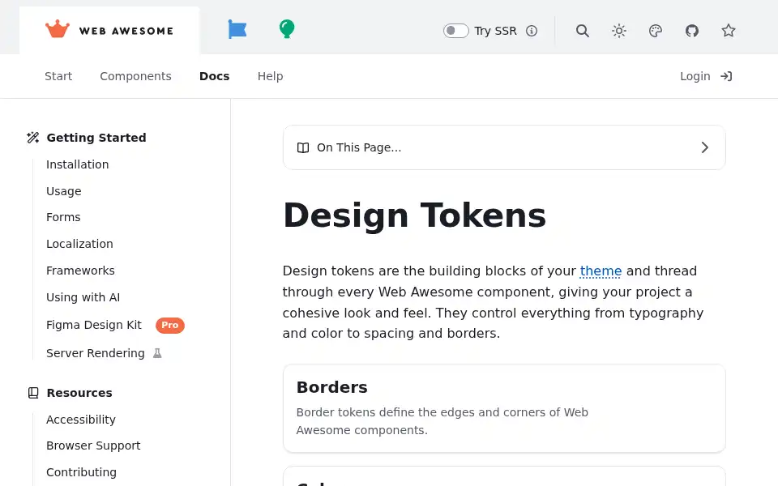Open the Server Rendering page
Image resolution: width=778 pixels, height=486 pixels.
(96, 353)
